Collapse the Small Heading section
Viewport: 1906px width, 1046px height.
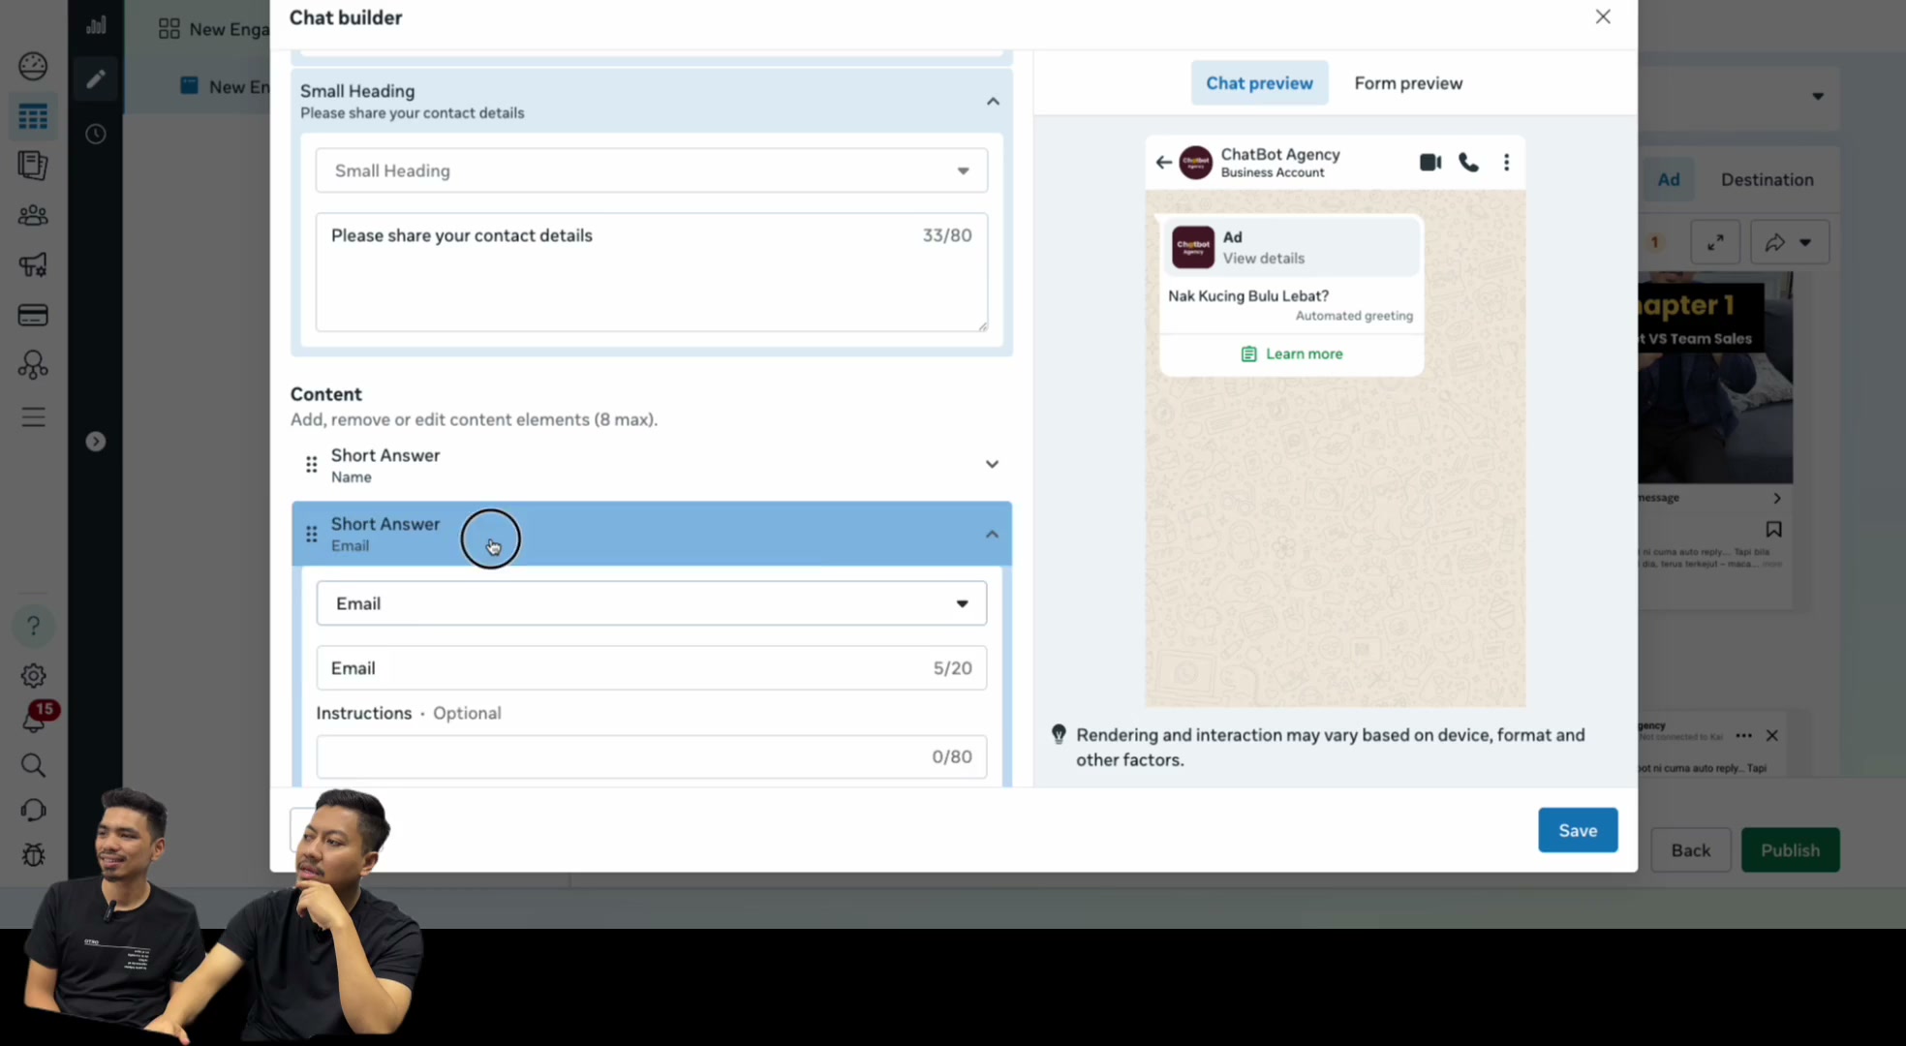[993, 101]
